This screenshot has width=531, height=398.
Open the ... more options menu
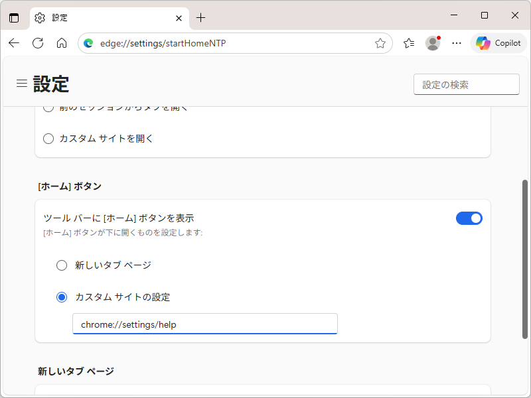(x=456, y=42)
